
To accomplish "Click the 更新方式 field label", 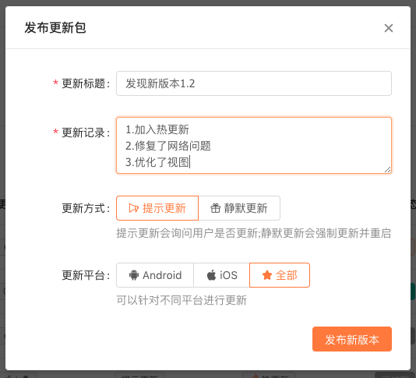I will pyautogui.click(x=86, y=208).
